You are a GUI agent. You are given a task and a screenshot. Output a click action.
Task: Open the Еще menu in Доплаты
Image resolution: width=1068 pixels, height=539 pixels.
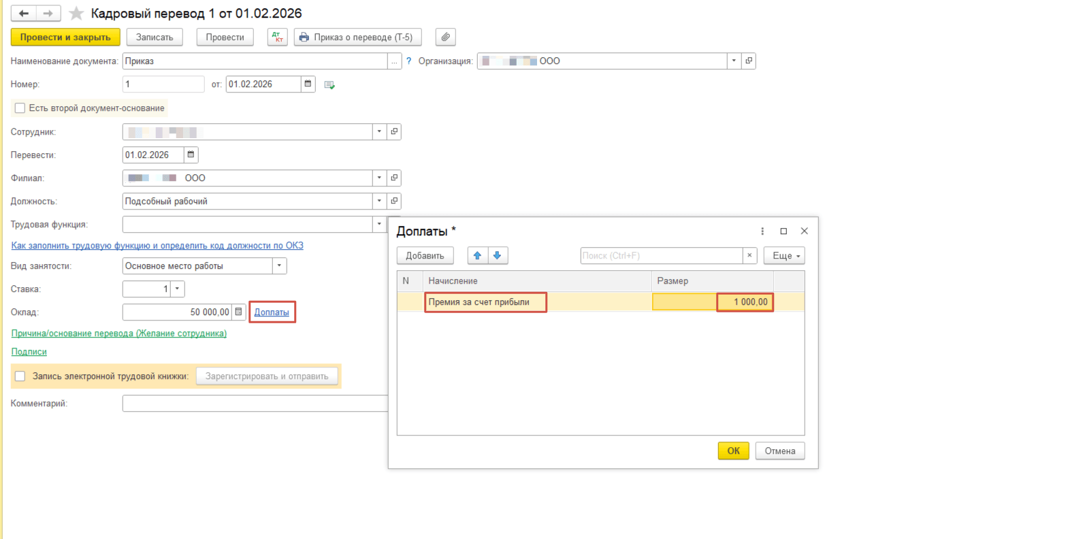(x=784, y=255)
